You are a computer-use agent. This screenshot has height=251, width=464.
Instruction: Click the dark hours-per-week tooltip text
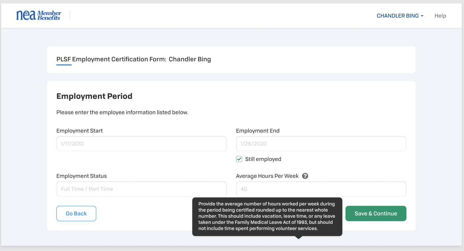tap(267, 216)
